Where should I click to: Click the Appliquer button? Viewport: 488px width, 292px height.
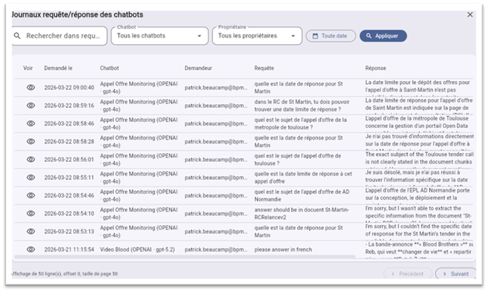383,36
